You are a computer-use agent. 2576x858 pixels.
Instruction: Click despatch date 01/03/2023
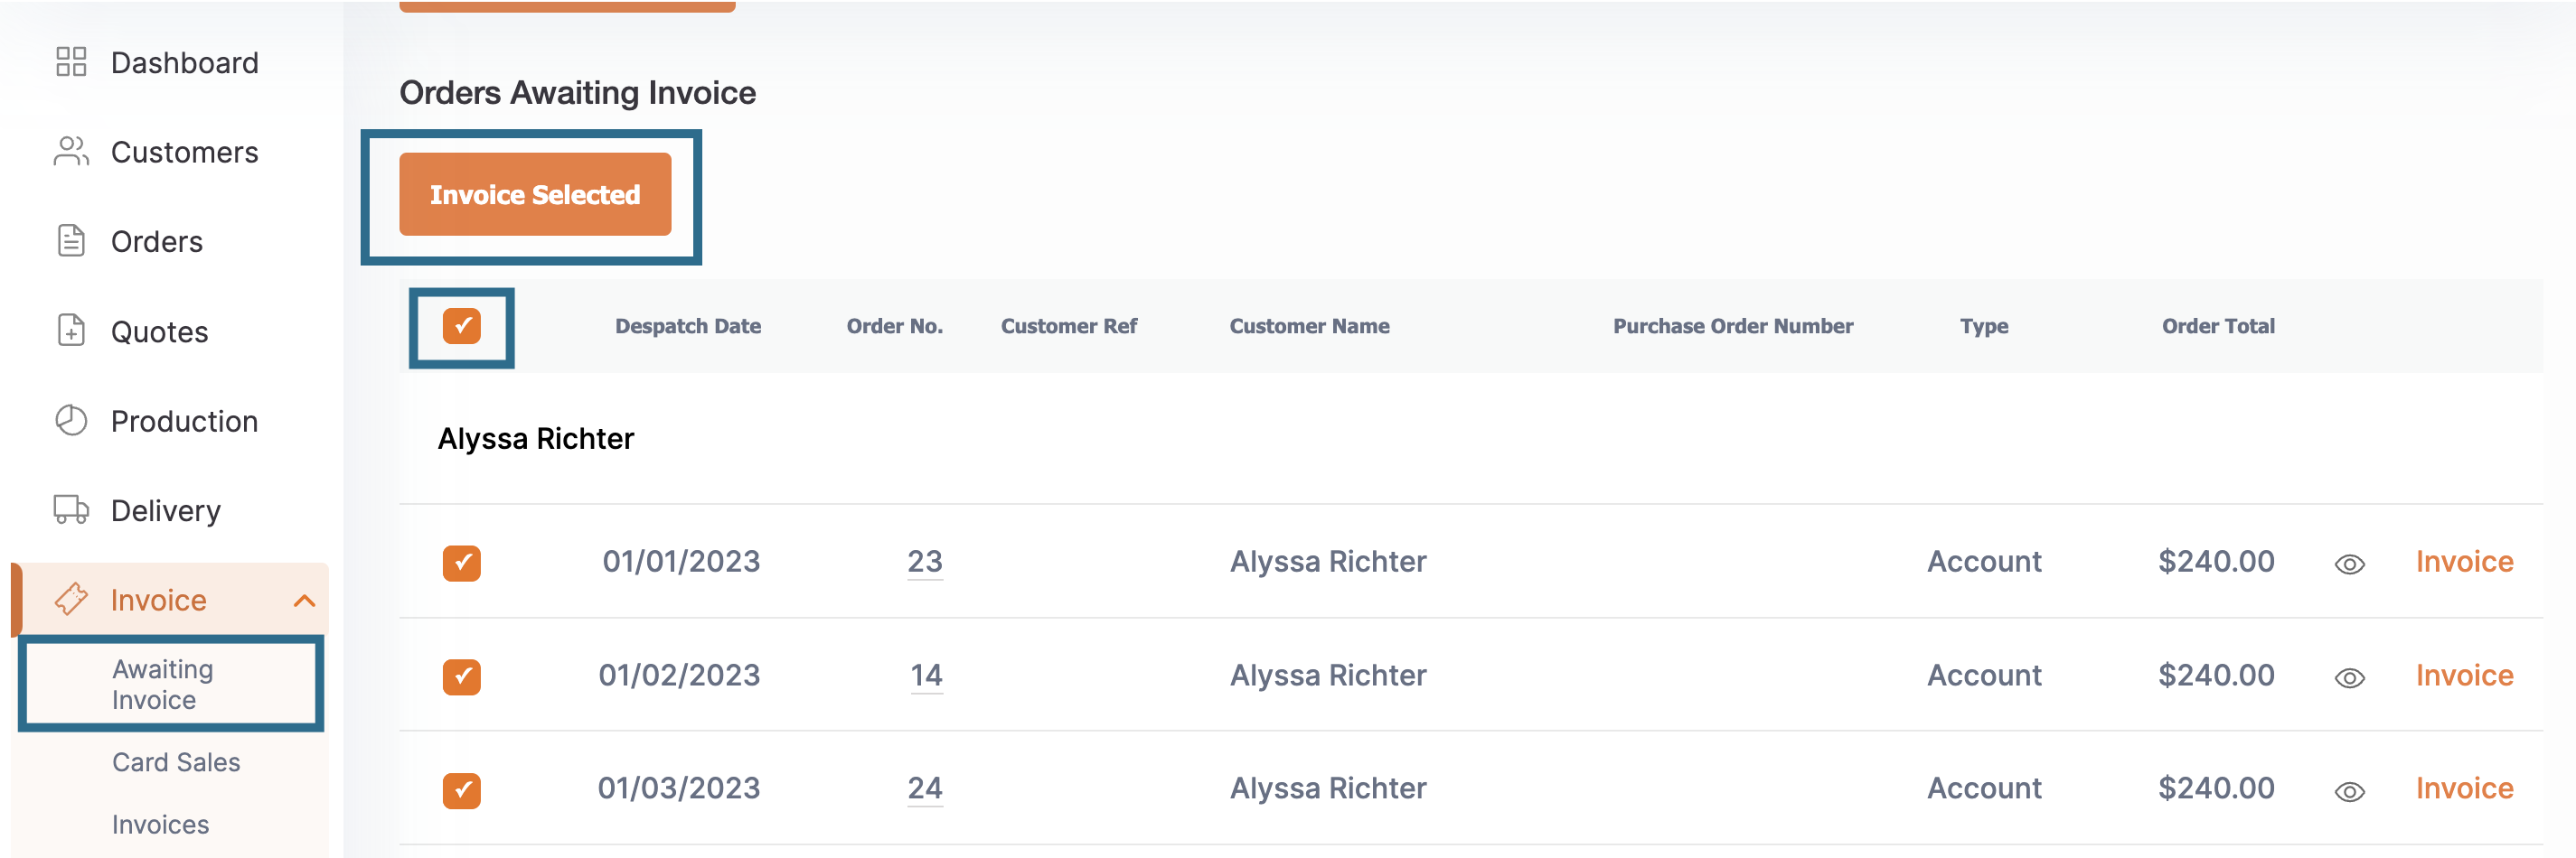pos(679,788)
